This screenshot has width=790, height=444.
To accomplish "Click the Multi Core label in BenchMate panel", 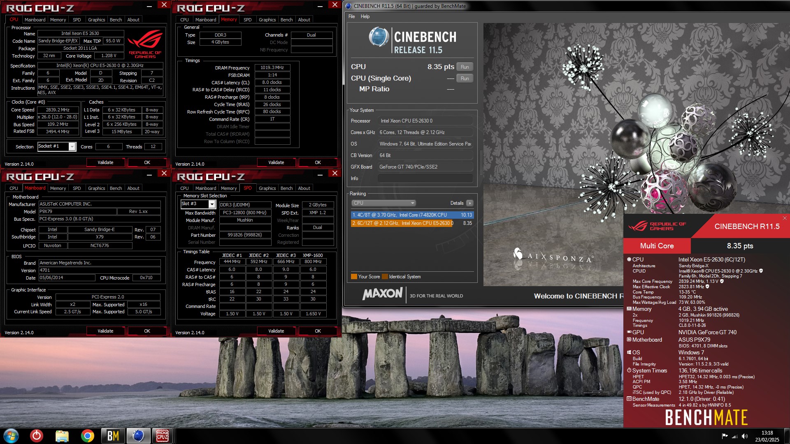I will pos(657,246).
